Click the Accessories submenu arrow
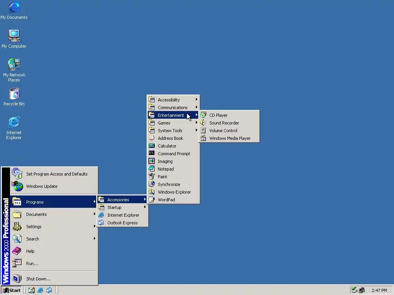Screen dimensions: 394x295 (145, 199)
